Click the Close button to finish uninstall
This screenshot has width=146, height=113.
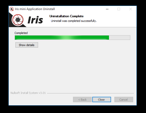(102, 99)
